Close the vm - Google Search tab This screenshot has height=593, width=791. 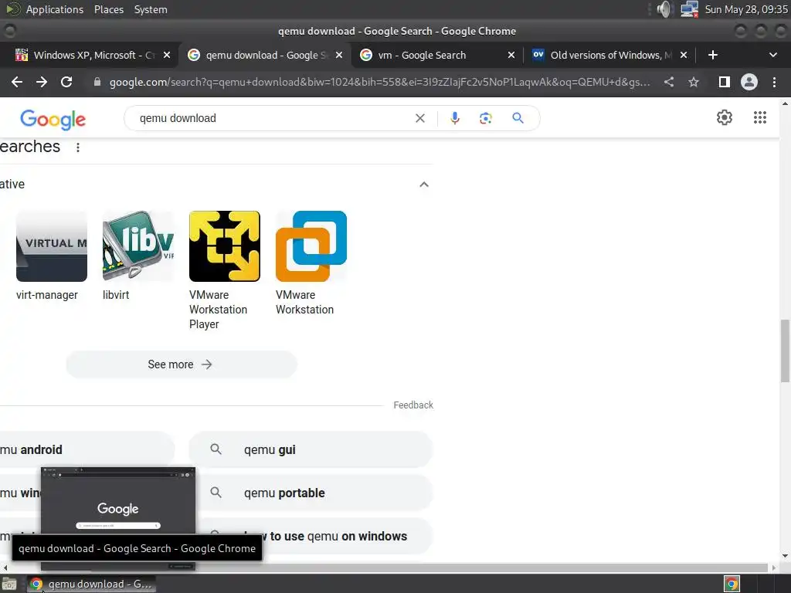pos(511,55)
